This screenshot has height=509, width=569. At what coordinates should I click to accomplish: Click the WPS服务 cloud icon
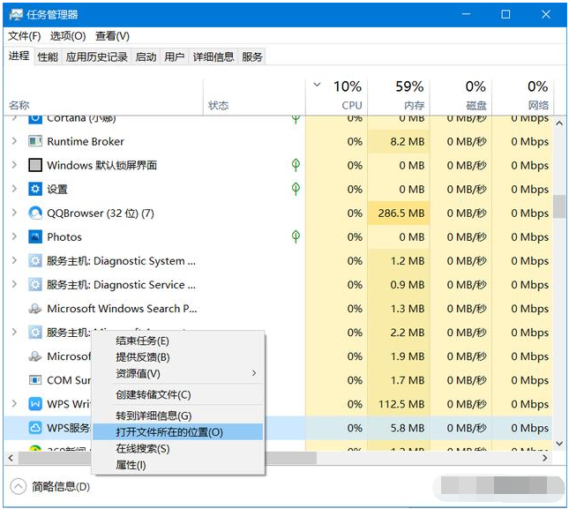click(35, 428)
